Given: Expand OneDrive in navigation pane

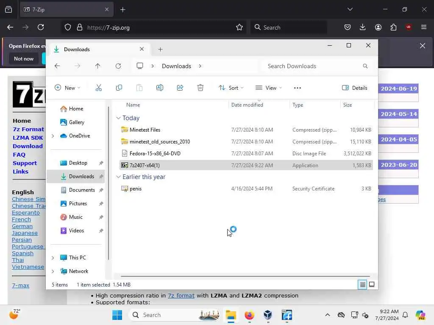Looking at the screenshot, I should (53, 136).
